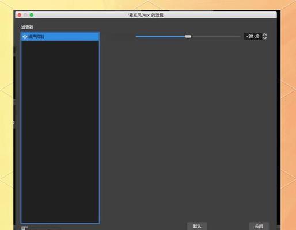Click the '麦克风/Aux' 的滤镜 title bar
The height and width of the screenshot is (230, 296).
tap(146, 15)
